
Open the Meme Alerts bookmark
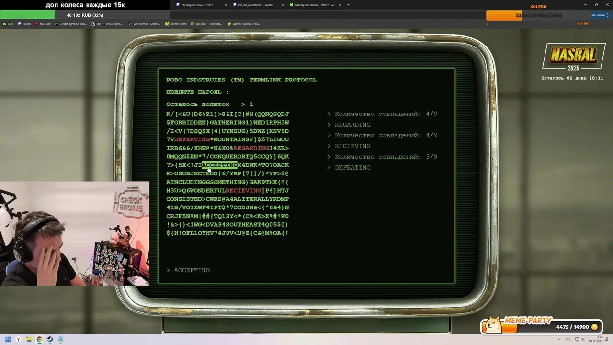point(176,23)
